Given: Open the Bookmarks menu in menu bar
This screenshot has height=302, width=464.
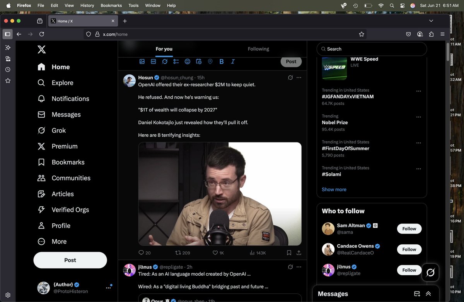Looking at the screenshot, I should [111, 5].
